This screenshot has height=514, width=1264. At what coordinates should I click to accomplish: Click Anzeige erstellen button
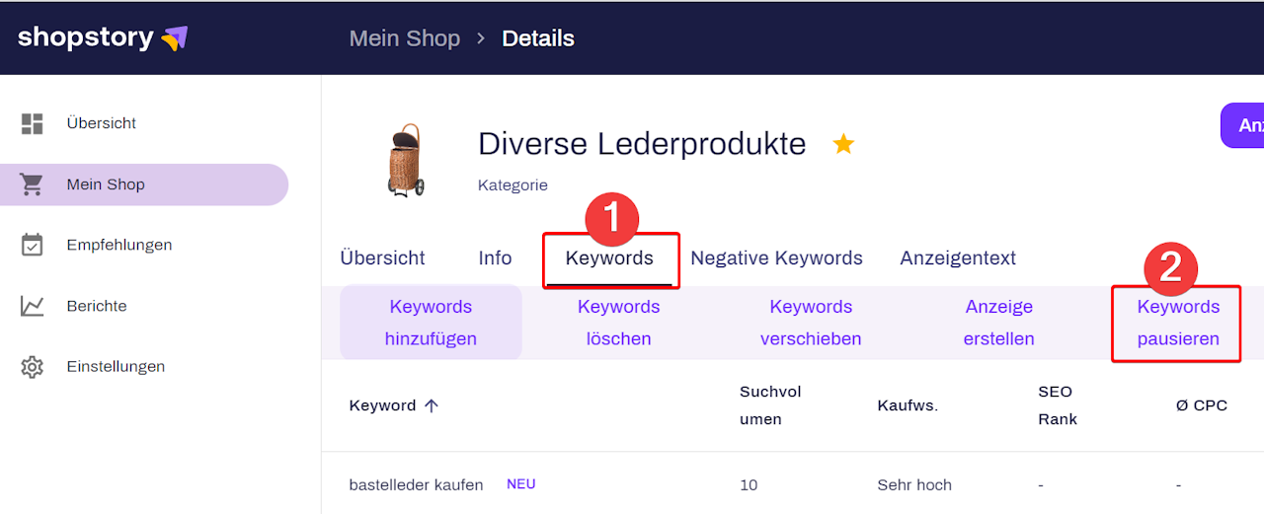[999, 323]
